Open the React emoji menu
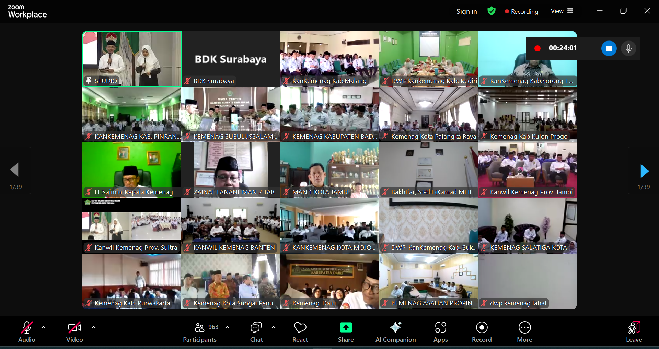Viewport: 659px width, 349px height. click(x=300, y=331)
